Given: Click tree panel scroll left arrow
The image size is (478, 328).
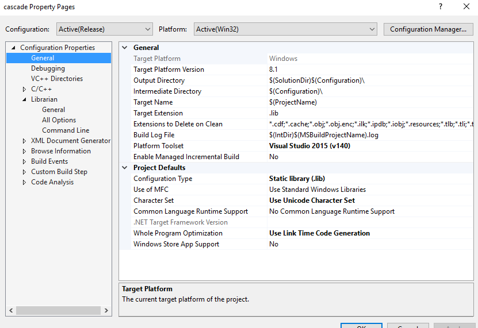Looking at the screenshot, I should click(x=11, y=310).
